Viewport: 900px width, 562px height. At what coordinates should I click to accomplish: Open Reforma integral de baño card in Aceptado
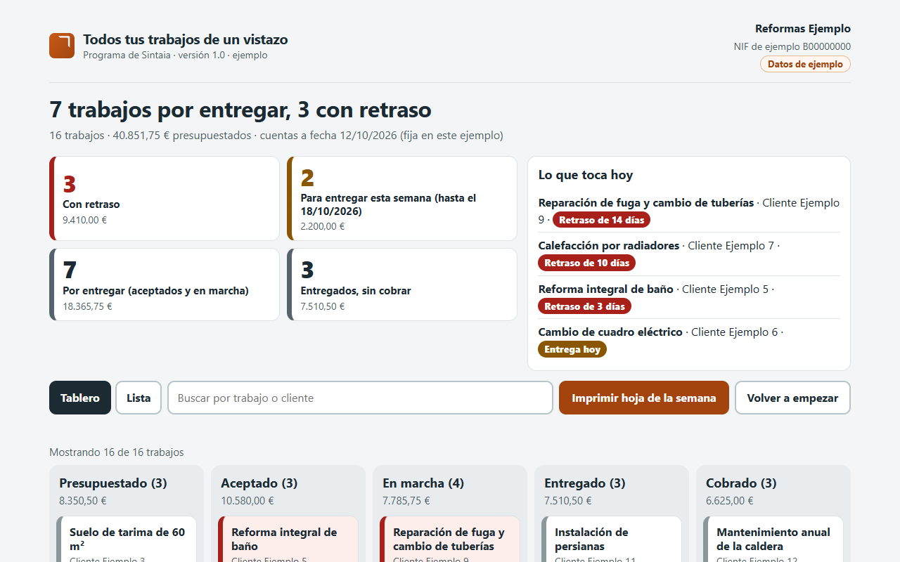(288, 539)
